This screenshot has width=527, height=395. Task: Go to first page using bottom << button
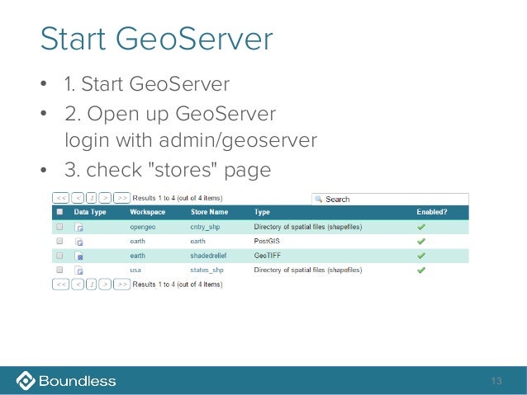[61, 284]
